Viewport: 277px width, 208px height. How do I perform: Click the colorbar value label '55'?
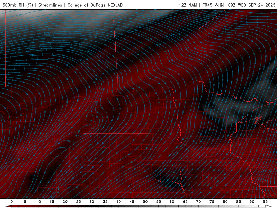(159, 202)
